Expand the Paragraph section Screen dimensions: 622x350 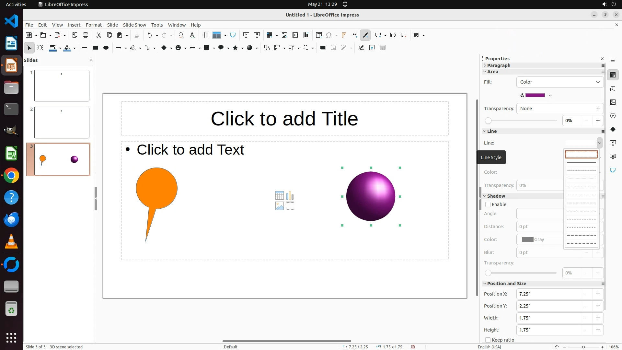(x=498, y=65)
